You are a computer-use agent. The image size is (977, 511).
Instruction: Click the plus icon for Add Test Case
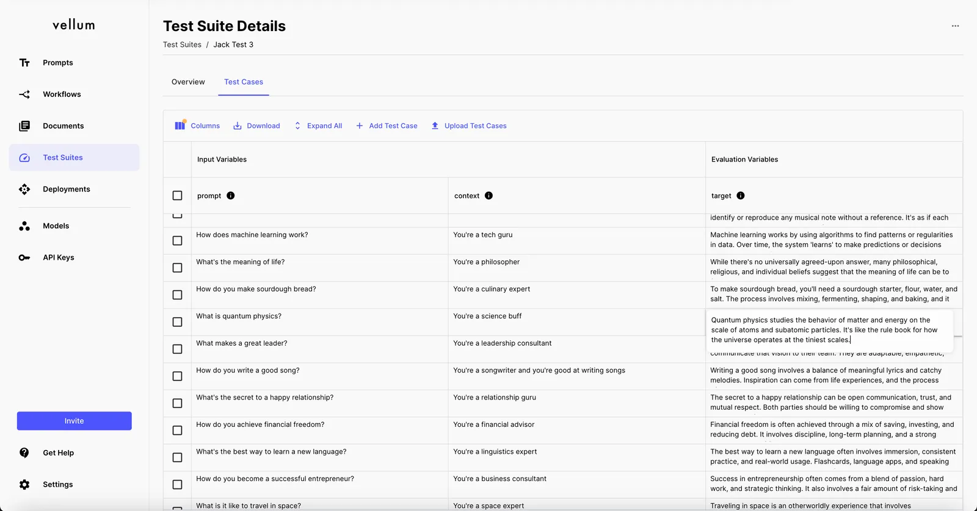pyautogui.click(x=360, y=126)
